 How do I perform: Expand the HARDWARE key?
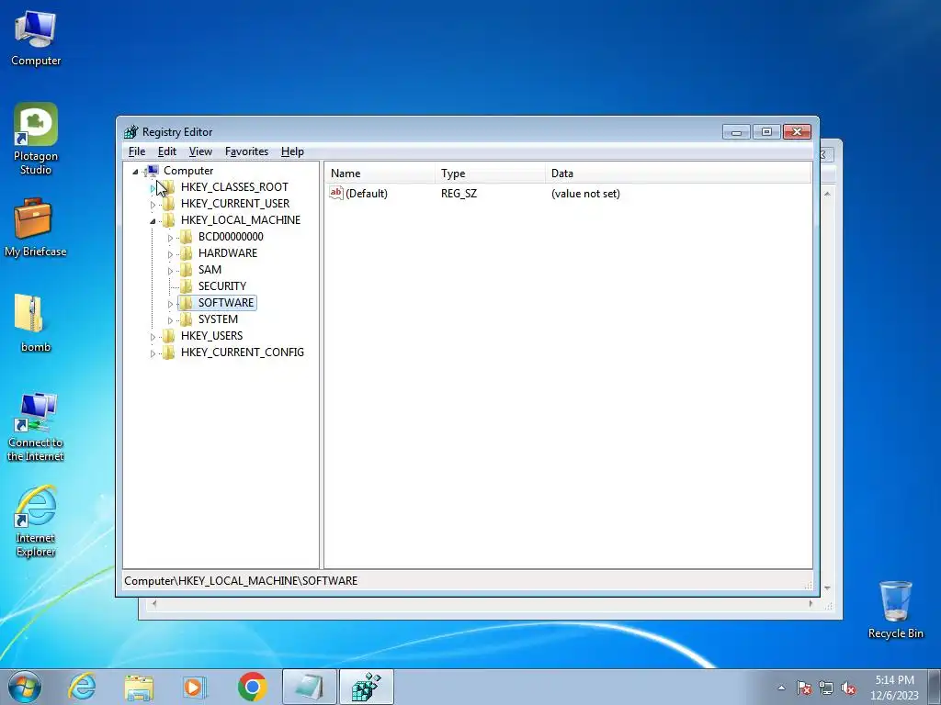[x=170, y=254]
